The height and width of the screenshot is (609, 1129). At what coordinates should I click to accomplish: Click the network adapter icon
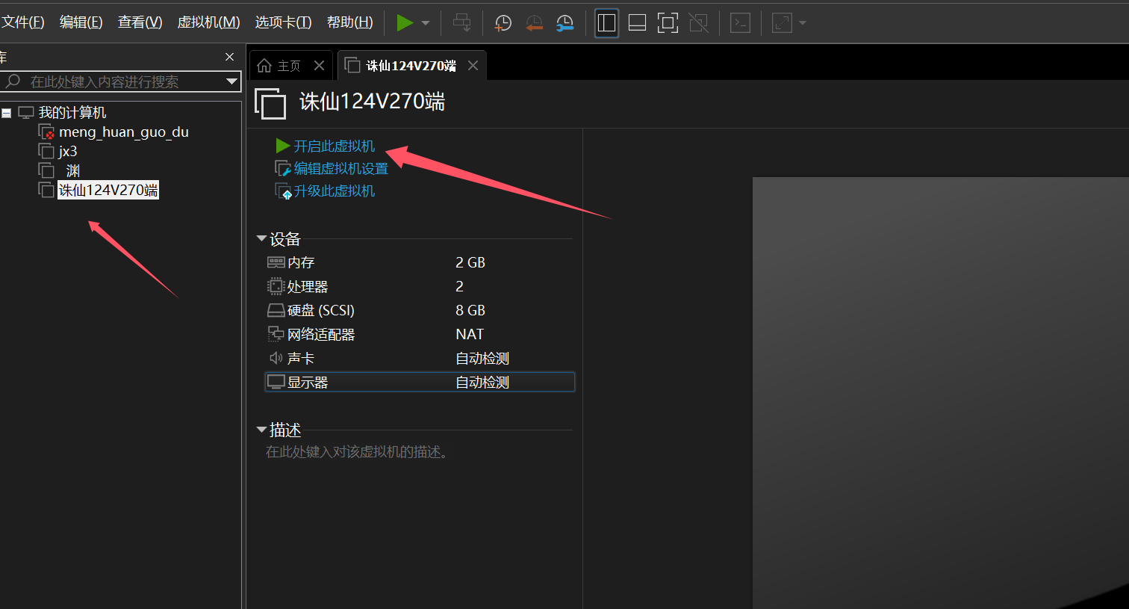(x=276, y=334)
